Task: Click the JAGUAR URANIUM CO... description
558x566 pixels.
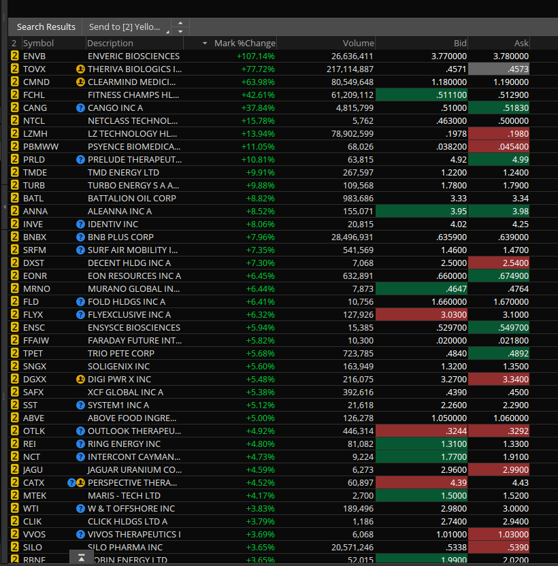Action: [x=134, y=469]
